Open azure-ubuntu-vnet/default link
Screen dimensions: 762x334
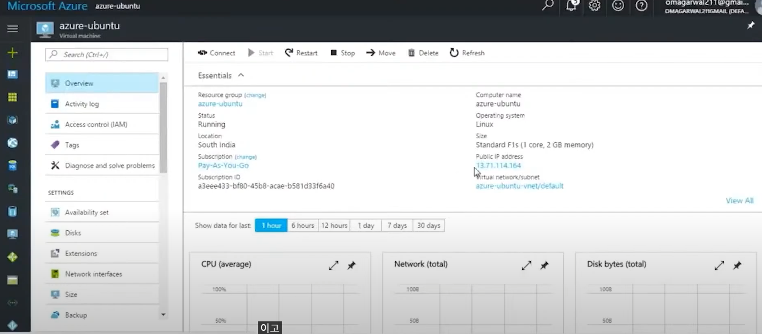[519, 186]
